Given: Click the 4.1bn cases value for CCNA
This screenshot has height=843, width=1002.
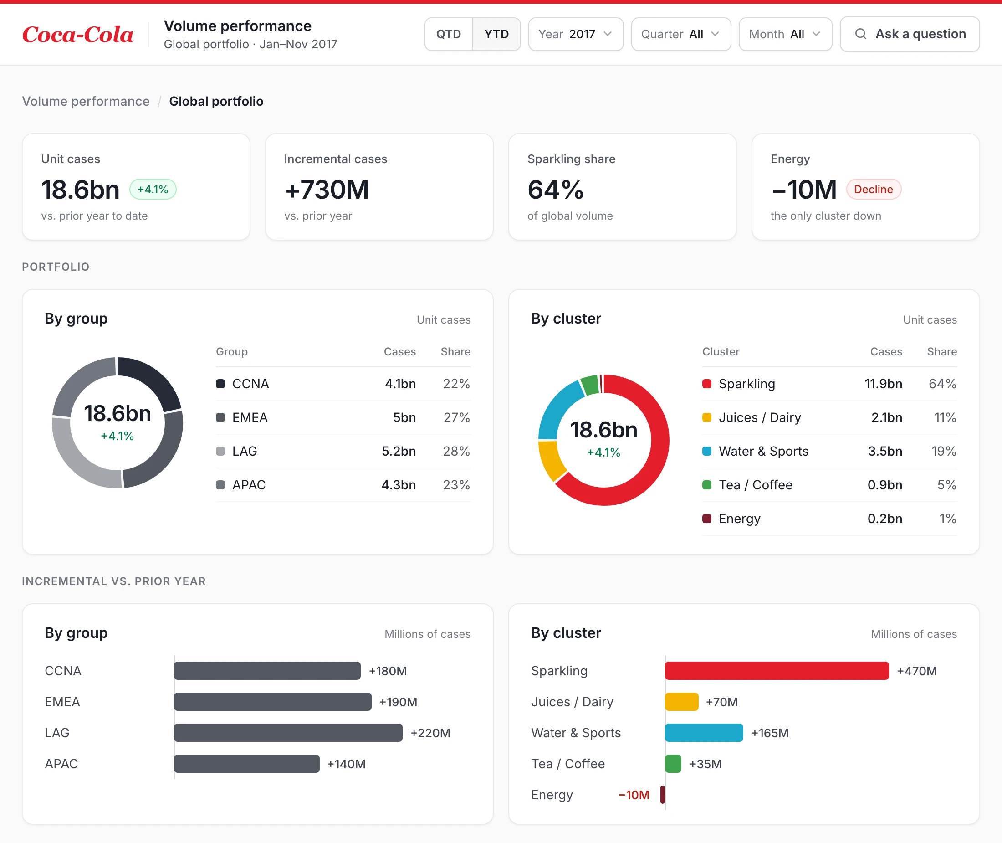Looking at the screenshot, I should click(x=400, y=384).
